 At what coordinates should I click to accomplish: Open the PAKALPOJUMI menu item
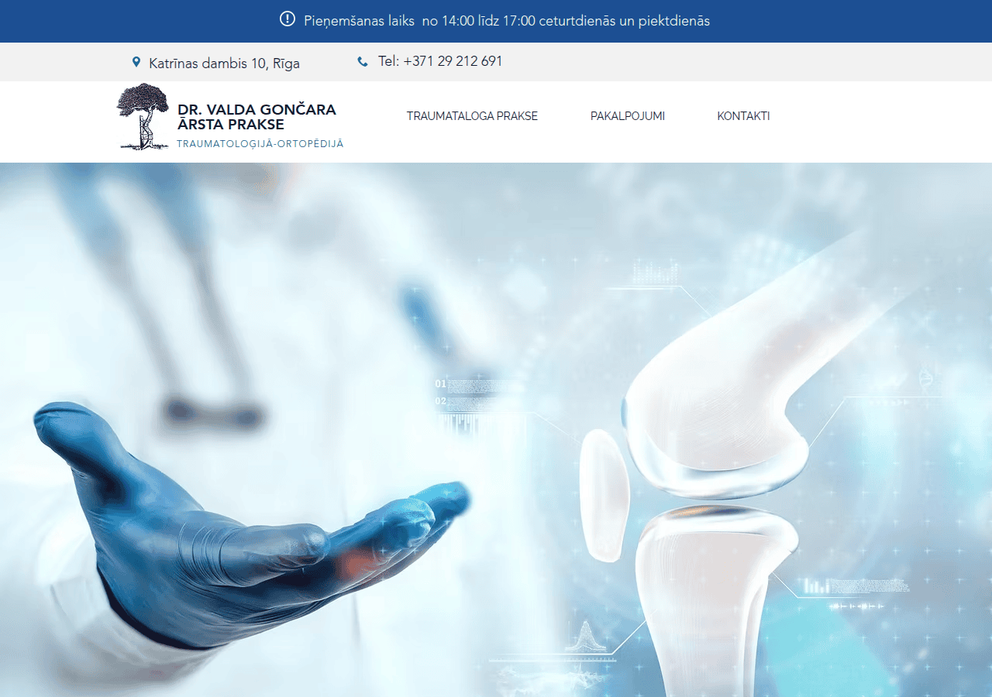(x=628, y=116)
